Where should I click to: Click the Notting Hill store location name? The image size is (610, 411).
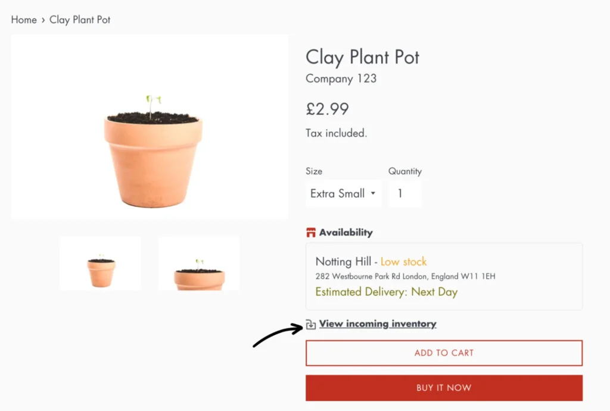pos(343,262)
